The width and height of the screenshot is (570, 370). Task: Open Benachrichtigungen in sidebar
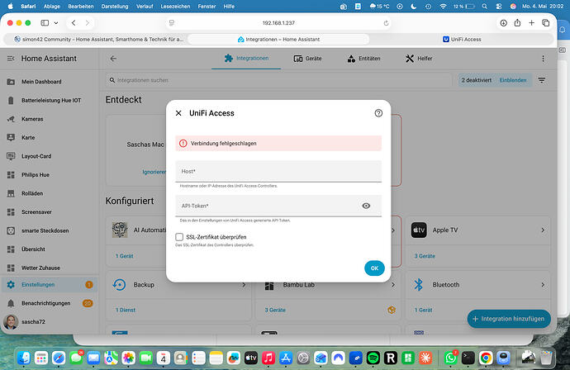click(49, 303)
